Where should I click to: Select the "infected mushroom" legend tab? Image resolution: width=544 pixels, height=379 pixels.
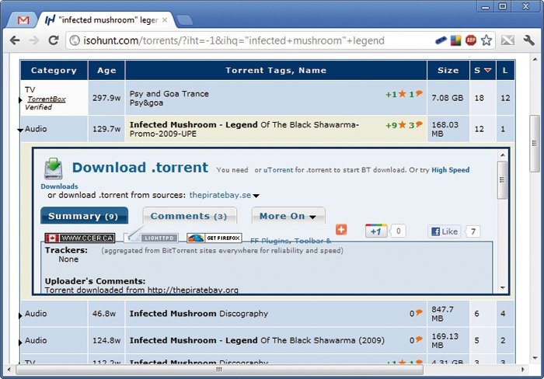tap(106, 20)
